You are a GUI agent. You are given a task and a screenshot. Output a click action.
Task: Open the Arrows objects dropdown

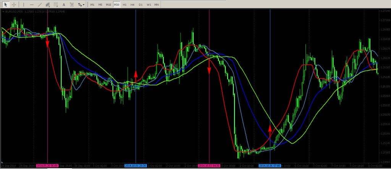81,5
